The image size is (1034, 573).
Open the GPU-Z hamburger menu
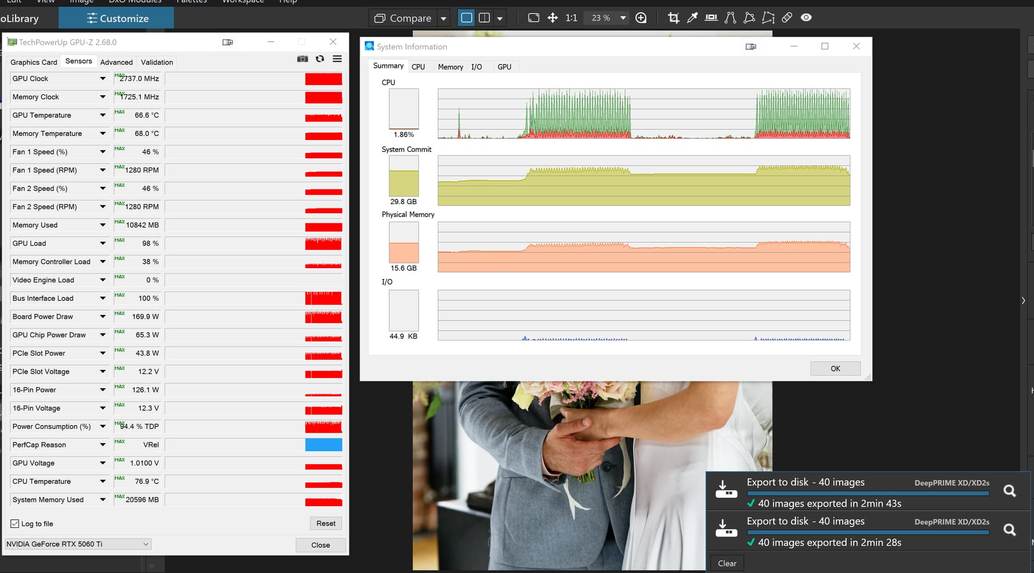point(337,59)
